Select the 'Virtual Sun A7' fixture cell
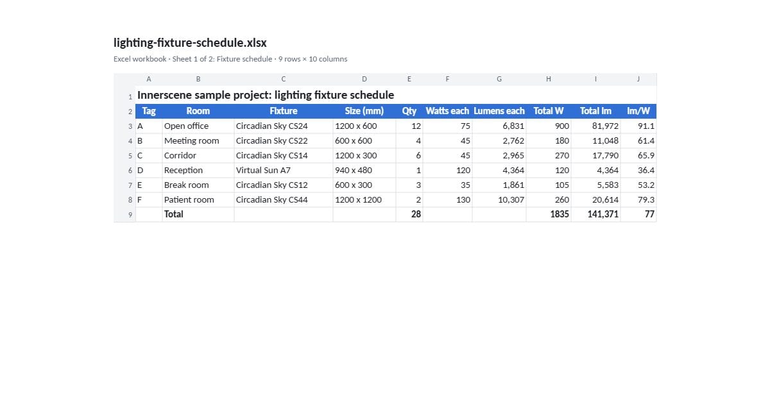This screenshot has width=770, height=404. click(284, 171)
